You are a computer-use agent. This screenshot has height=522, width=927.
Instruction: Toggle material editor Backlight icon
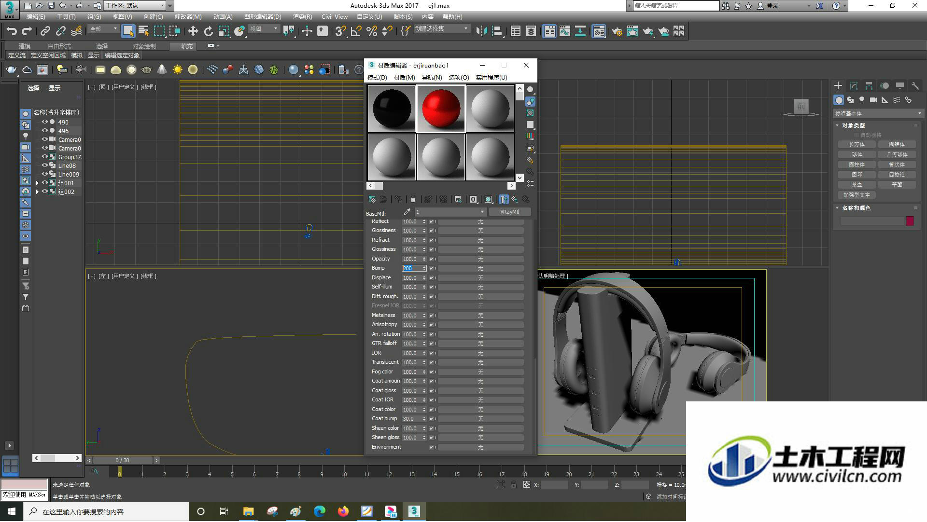point(530,101)
